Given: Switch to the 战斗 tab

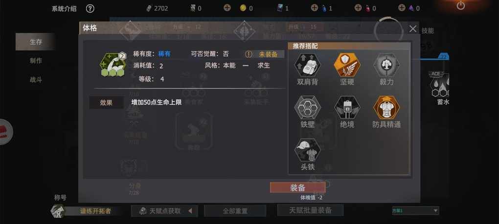Looking at the screenshot, I should [36, 80].
